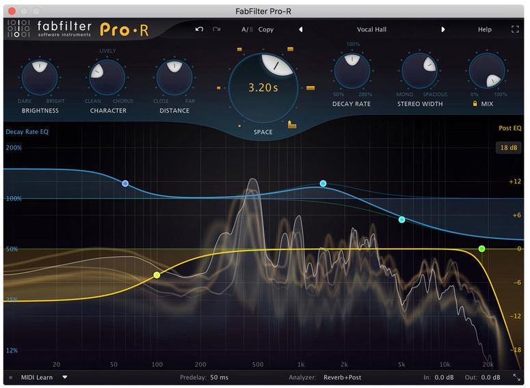
Task: Click the Predelay 50 ms value
Action: pos(219,377)
